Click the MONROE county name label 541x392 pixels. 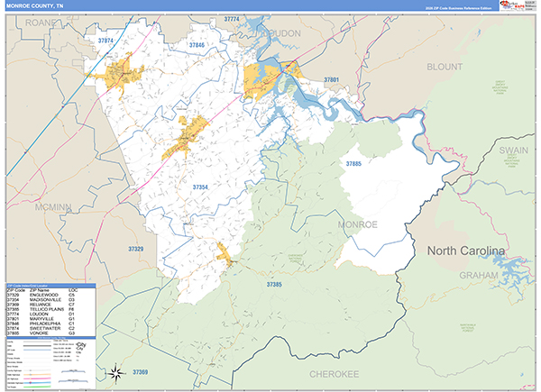click(357, 224)
